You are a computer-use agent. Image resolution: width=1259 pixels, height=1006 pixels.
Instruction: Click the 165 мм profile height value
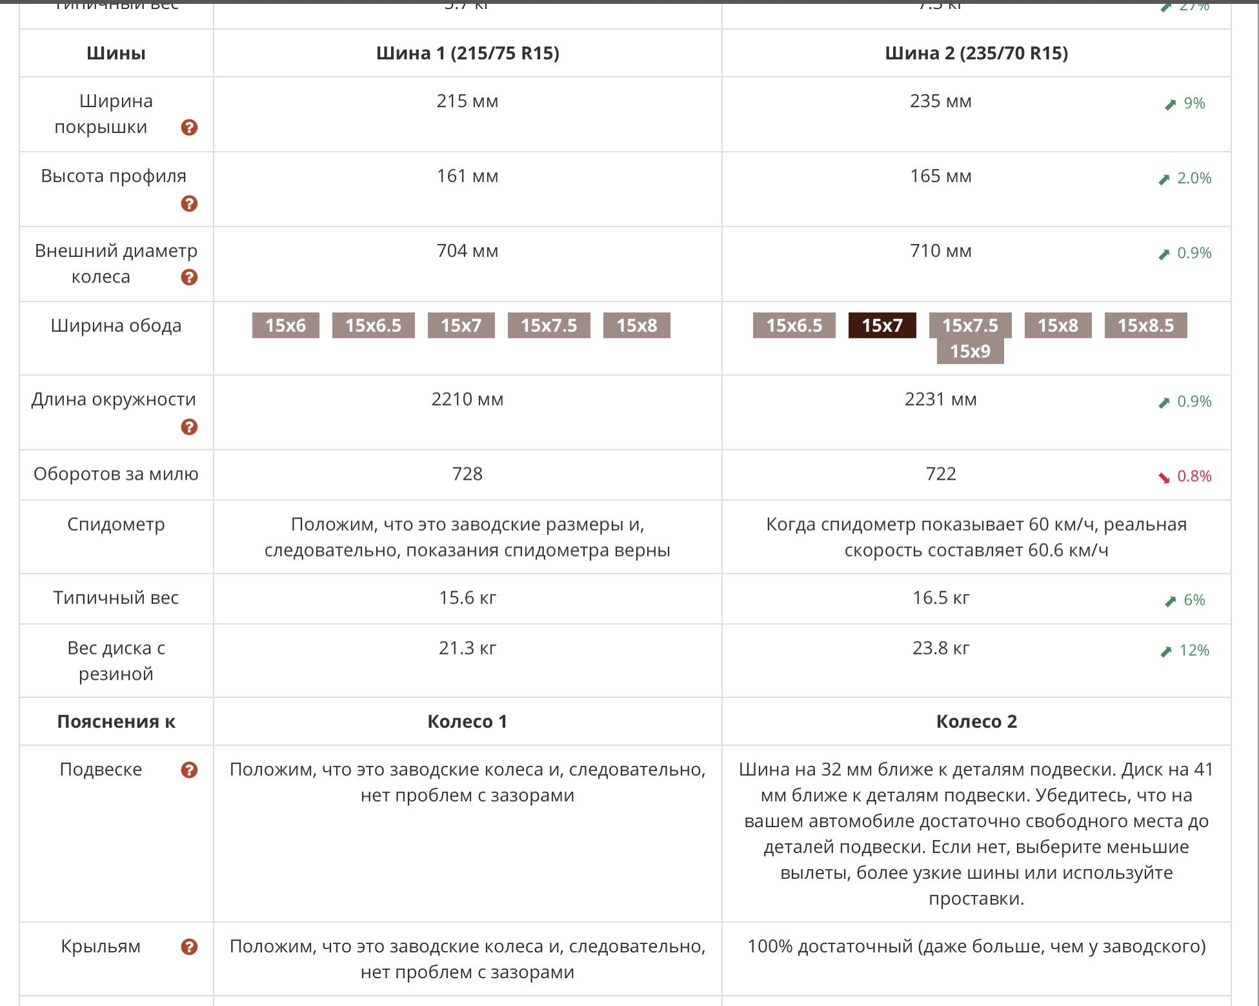(x=941, y=176)
